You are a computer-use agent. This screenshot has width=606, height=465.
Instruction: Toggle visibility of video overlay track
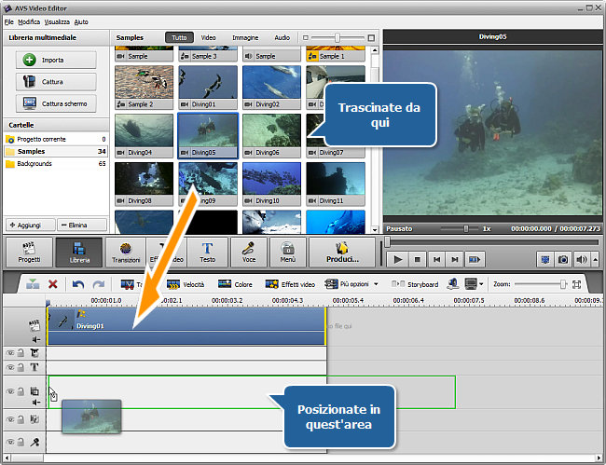[x=10, y=391]
